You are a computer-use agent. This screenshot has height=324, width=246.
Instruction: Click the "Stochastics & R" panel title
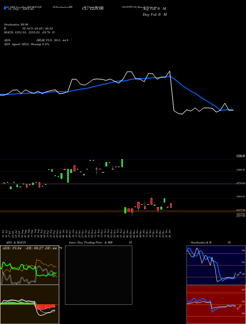(x=201, y=243)
